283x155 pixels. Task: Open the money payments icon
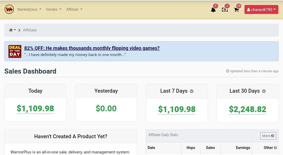(x=225, y=10)
